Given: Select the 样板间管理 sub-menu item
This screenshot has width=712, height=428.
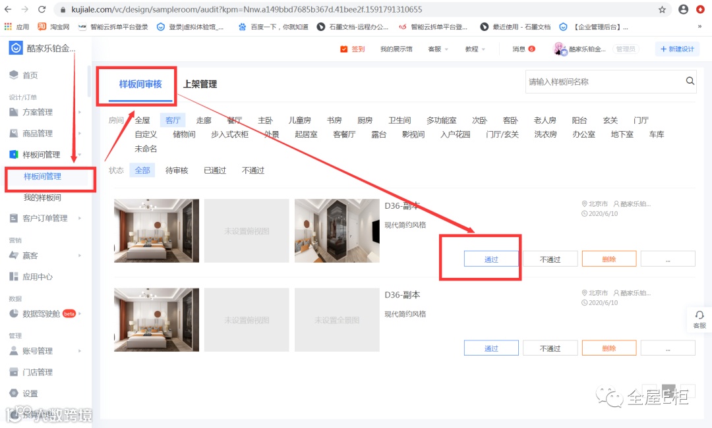Looking at the screenshot, I should click(43, 176).
